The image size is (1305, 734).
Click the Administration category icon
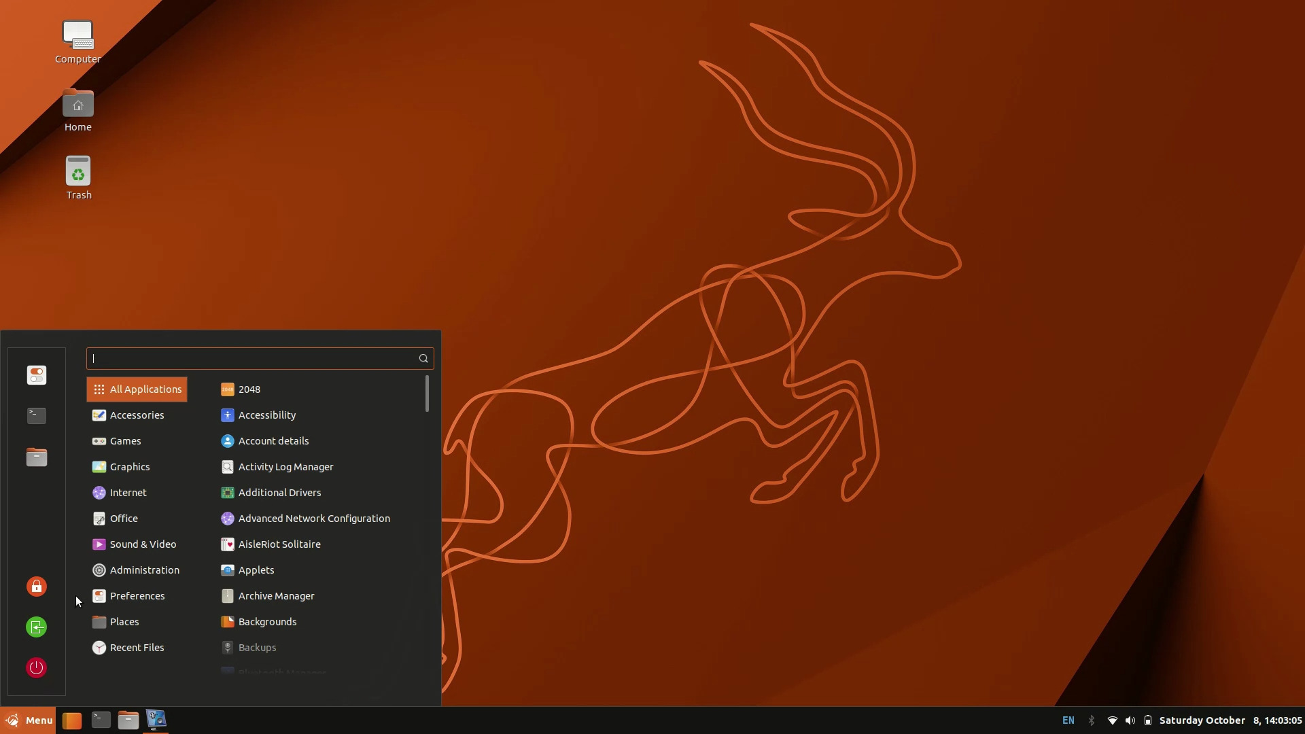(98, 569)
